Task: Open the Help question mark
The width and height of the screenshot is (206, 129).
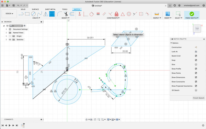Action: point(204,6)
